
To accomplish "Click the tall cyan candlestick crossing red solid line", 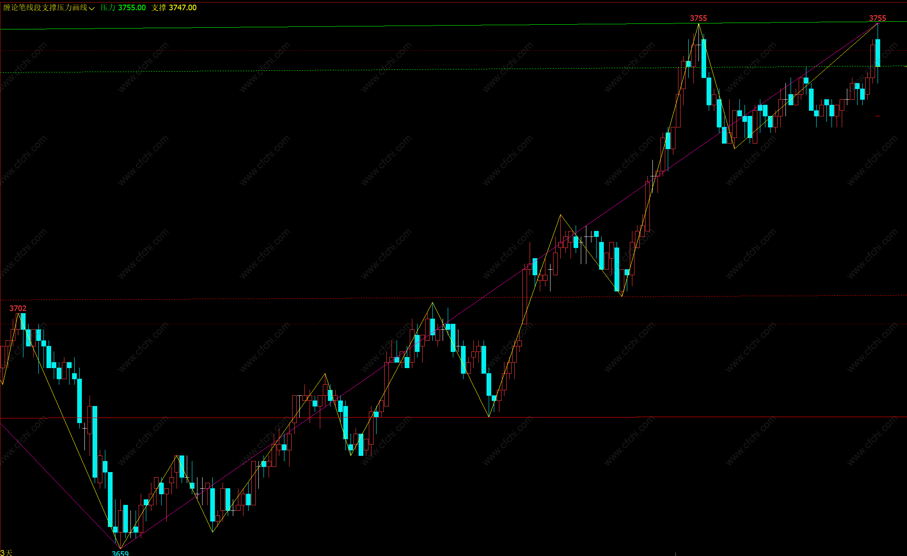I will point(95,441).
